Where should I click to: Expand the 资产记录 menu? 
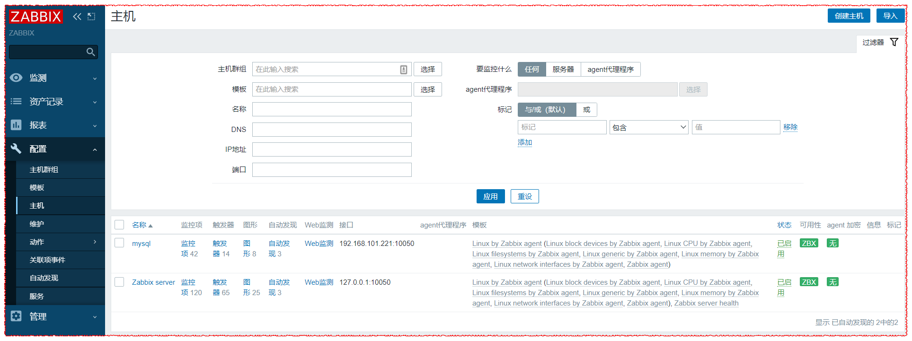click(x=95, y=102)
